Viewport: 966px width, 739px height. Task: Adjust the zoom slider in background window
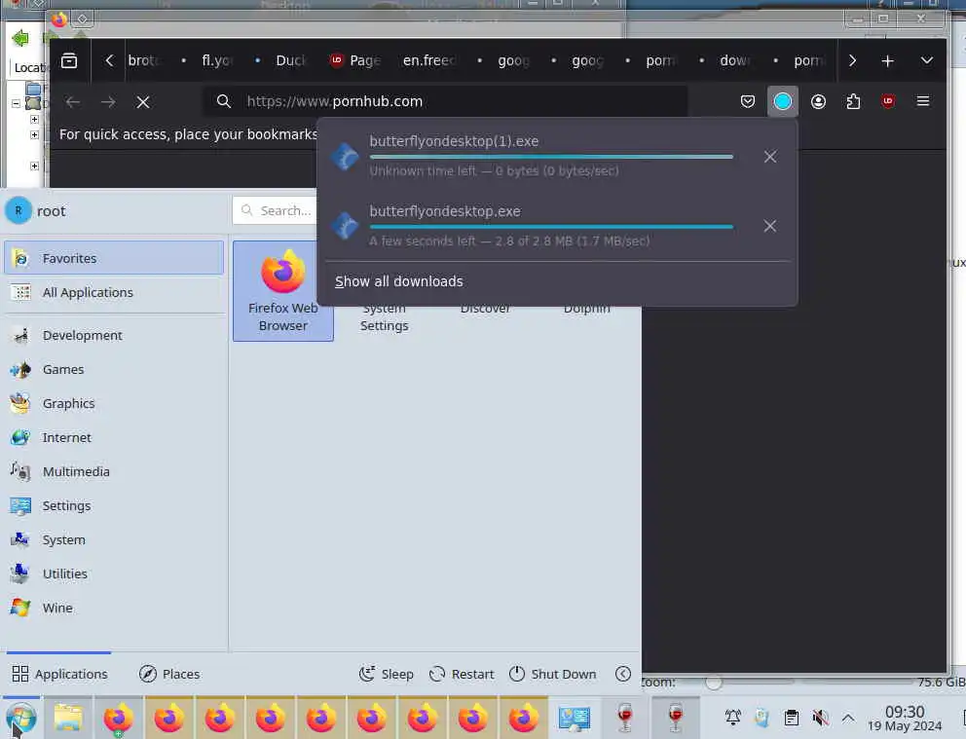coord(714,683)
